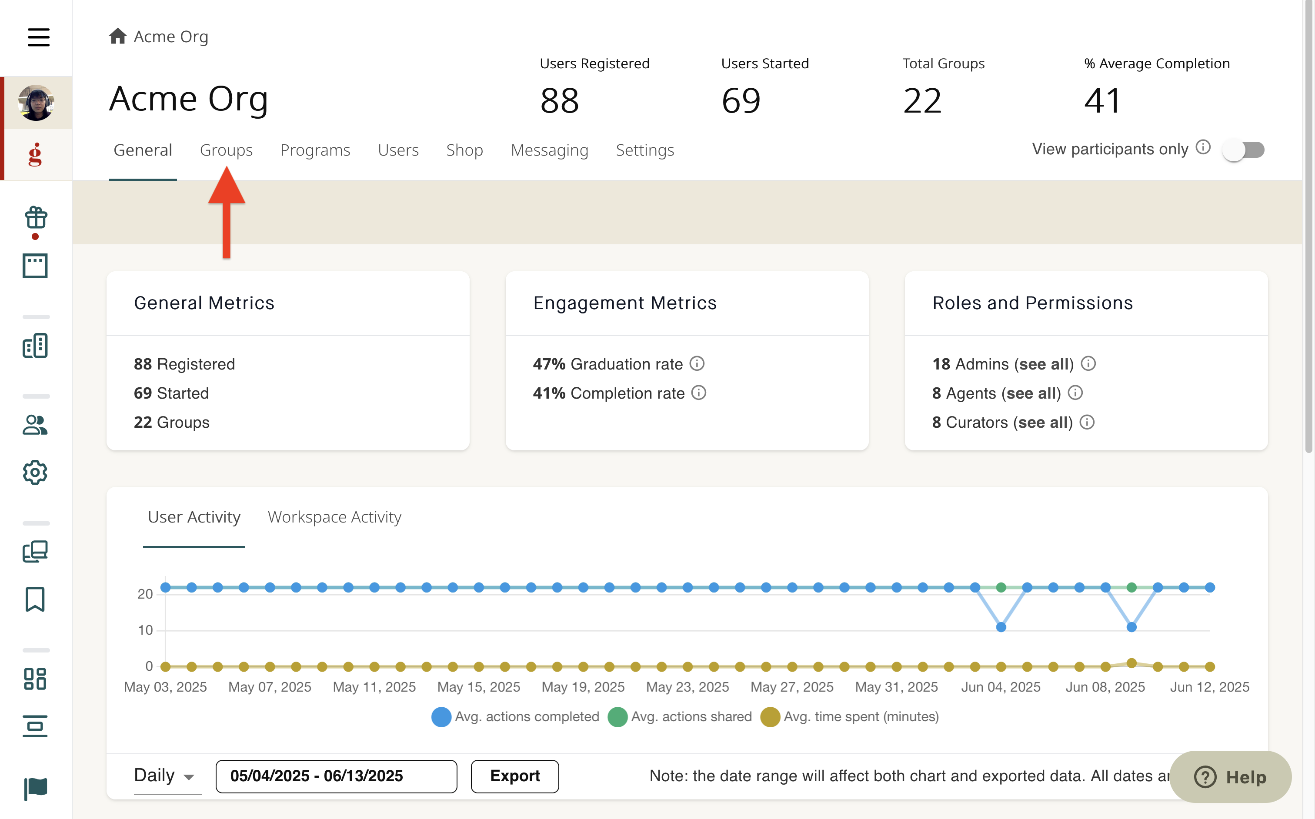Open the hamburger menu

tap(38, 37)
